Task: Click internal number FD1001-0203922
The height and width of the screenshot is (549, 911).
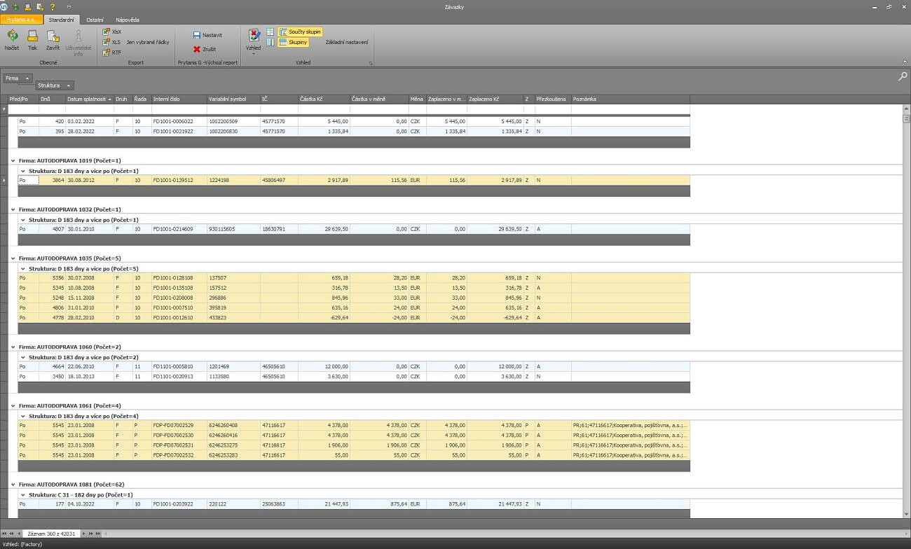Action: pos(179,503)
